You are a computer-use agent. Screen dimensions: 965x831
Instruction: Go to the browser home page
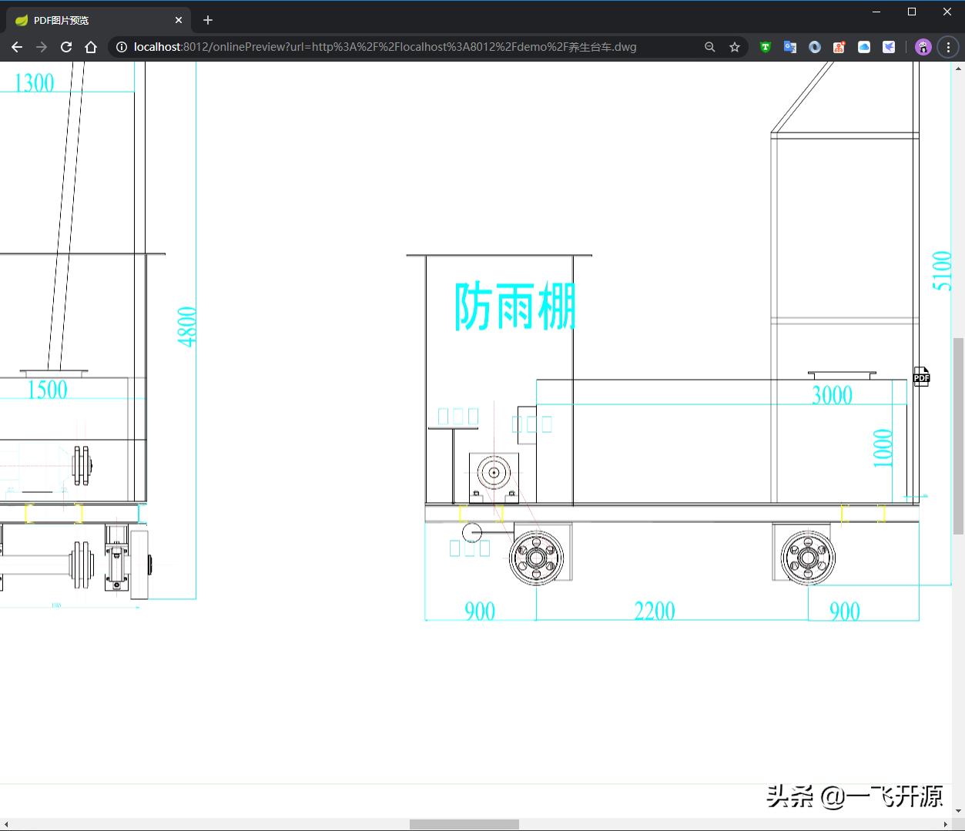pyautogui.click(x=91, y=47)
